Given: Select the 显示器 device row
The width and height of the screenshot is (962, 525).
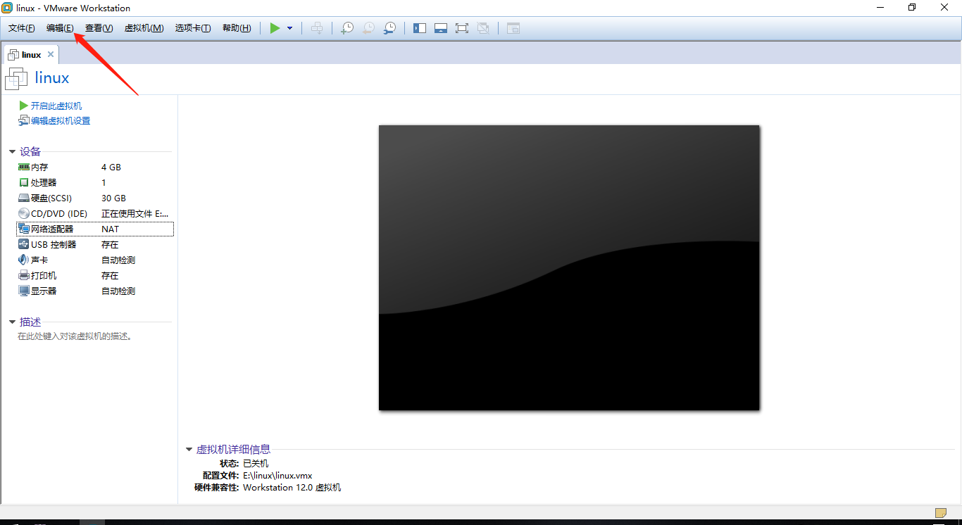Looking at the screenshot, I should click(95, 291).
